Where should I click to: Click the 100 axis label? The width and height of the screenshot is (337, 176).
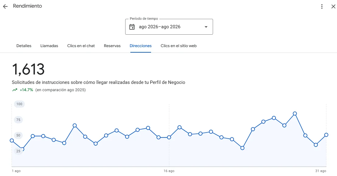pos(19,104)
